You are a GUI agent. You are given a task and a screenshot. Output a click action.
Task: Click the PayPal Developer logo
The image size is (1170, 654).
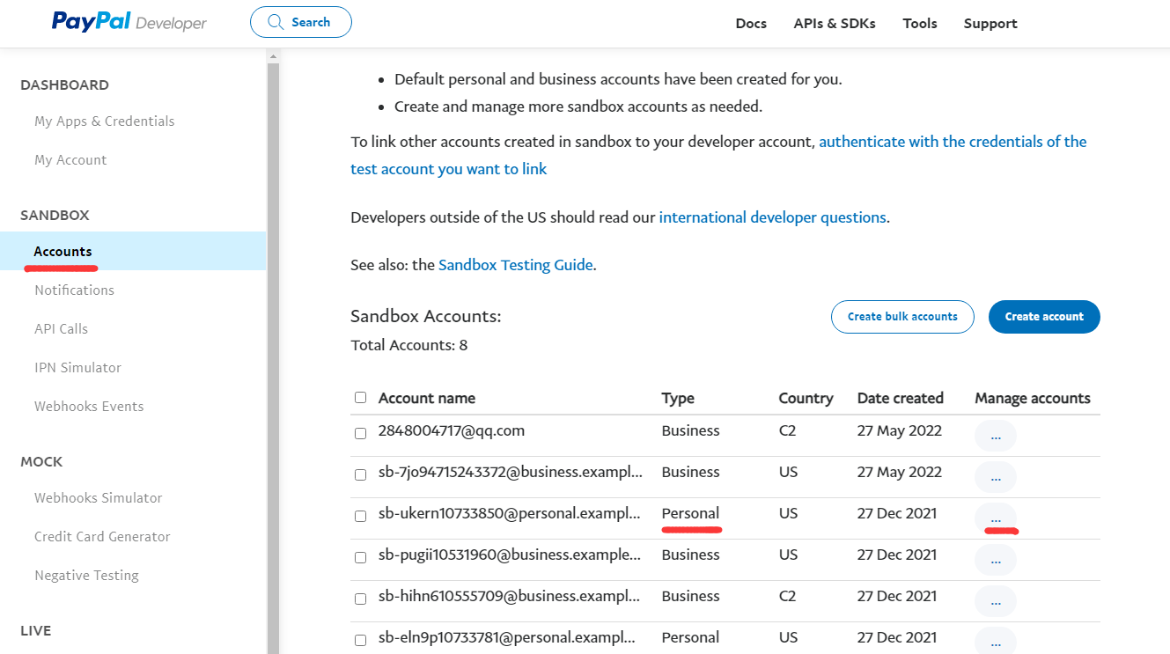(x=129, y=23)
